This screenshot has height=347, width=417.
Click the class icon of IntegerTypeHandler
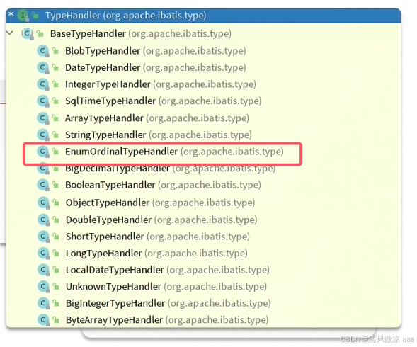(42, 84)
